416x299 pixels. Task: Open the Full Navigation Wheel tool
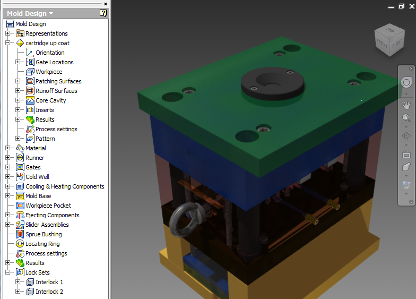coord(406,83)
